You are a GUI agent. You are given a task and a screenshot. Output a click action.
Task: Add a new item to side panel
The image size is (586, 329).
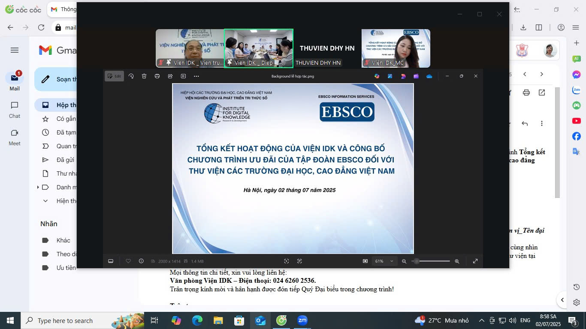[x=577, y=43]
